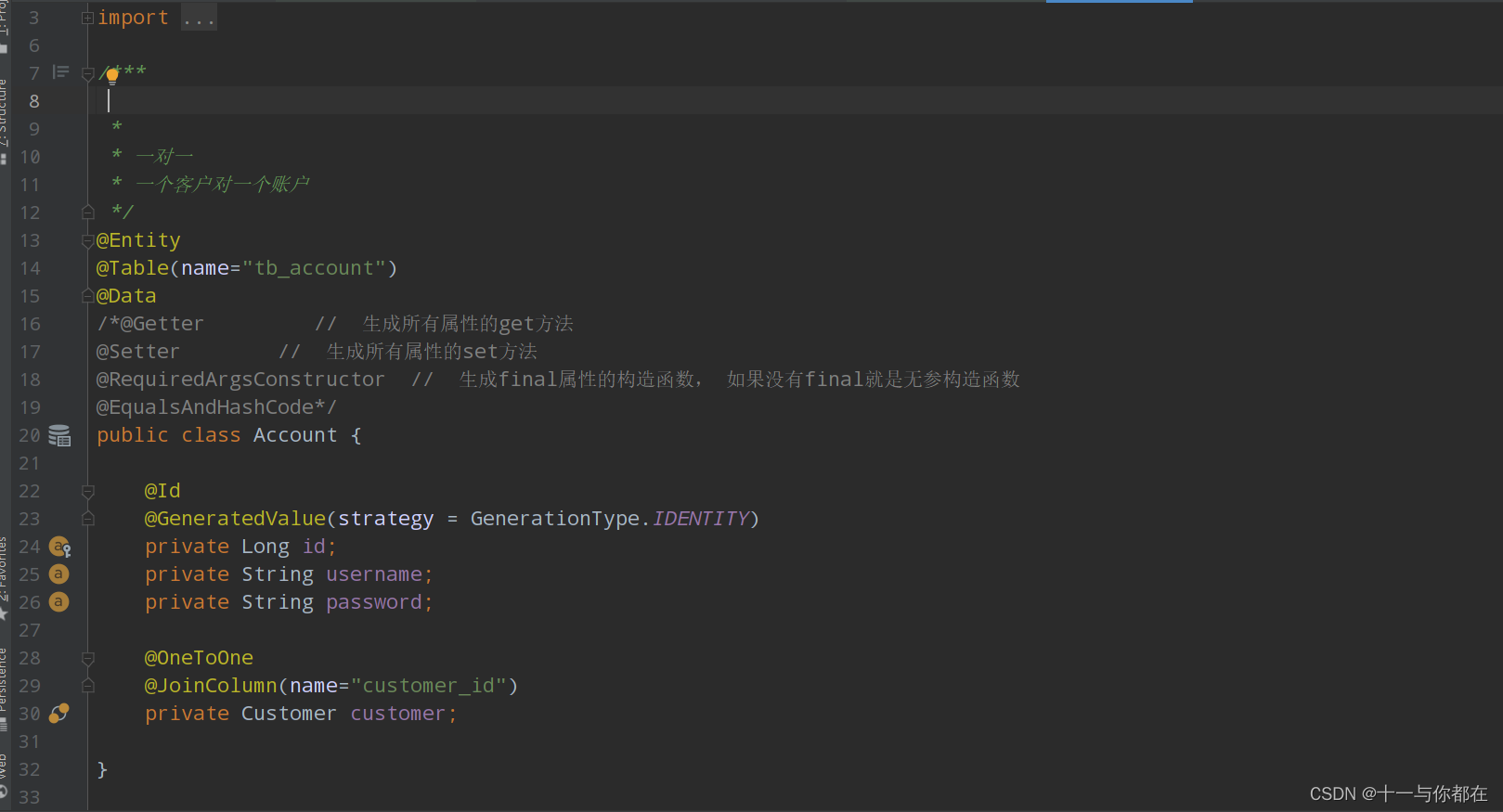
Task: Click the 一对一 comment text
Action: tap(164, 156)
